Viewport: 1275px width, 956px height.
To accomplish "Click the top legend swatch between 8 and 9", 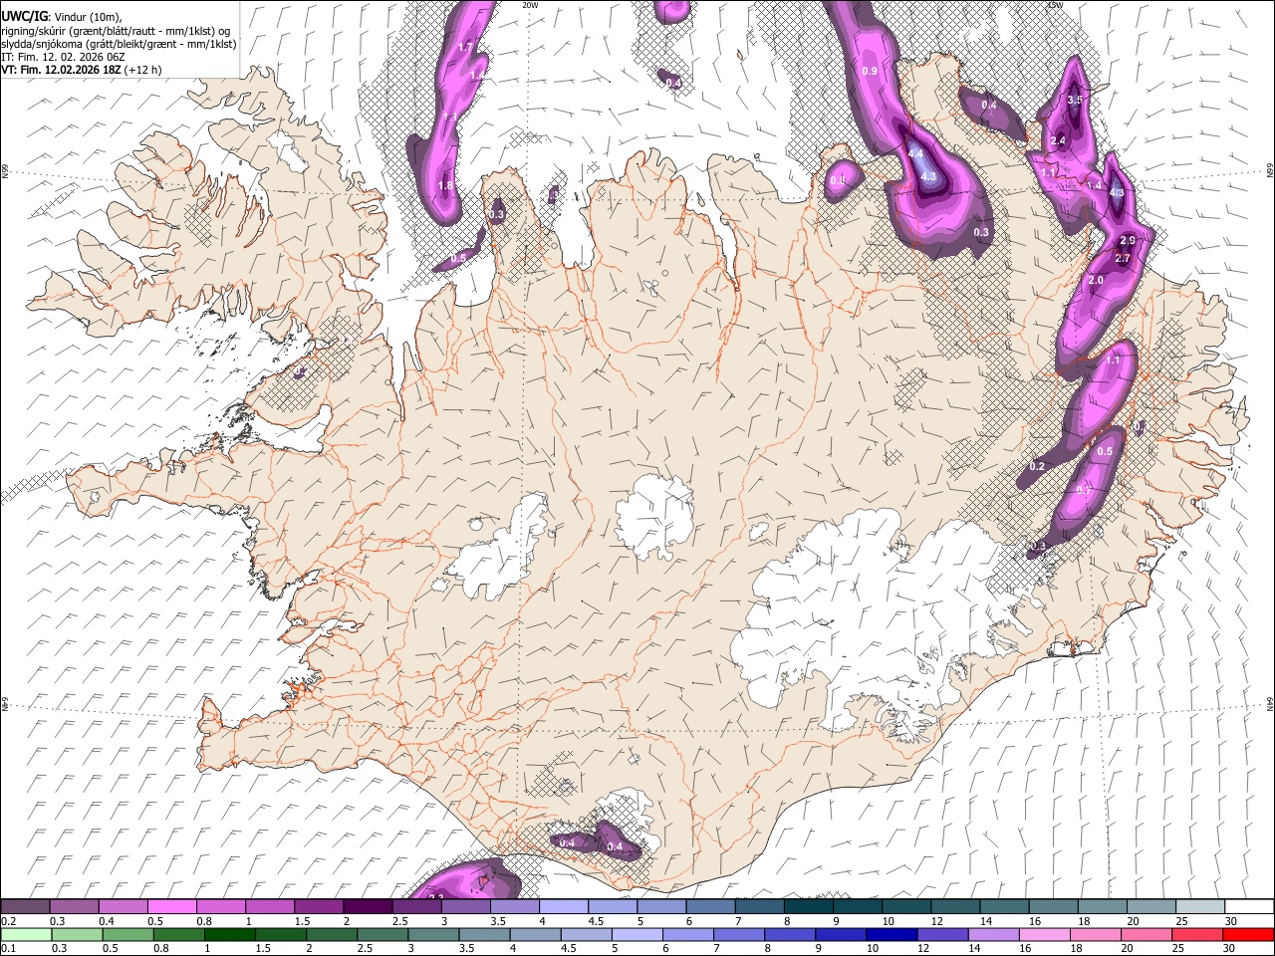I will (808, 906).
